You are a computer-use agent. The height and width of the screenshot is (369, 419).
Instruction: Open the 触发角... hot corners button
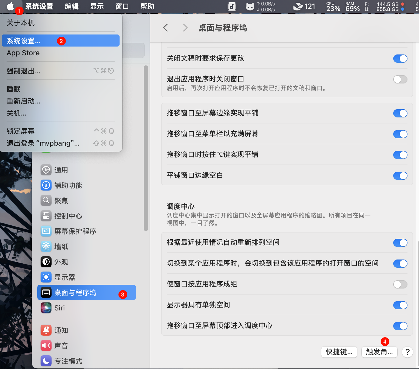click(x=379, y=352)
